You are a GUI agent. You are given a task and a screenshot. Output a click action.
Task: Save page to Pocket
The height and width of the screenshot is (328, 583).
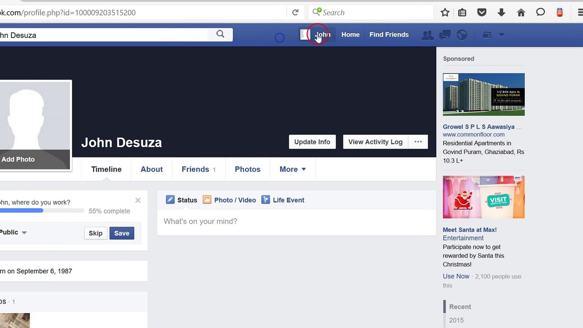tap(482, 12)
